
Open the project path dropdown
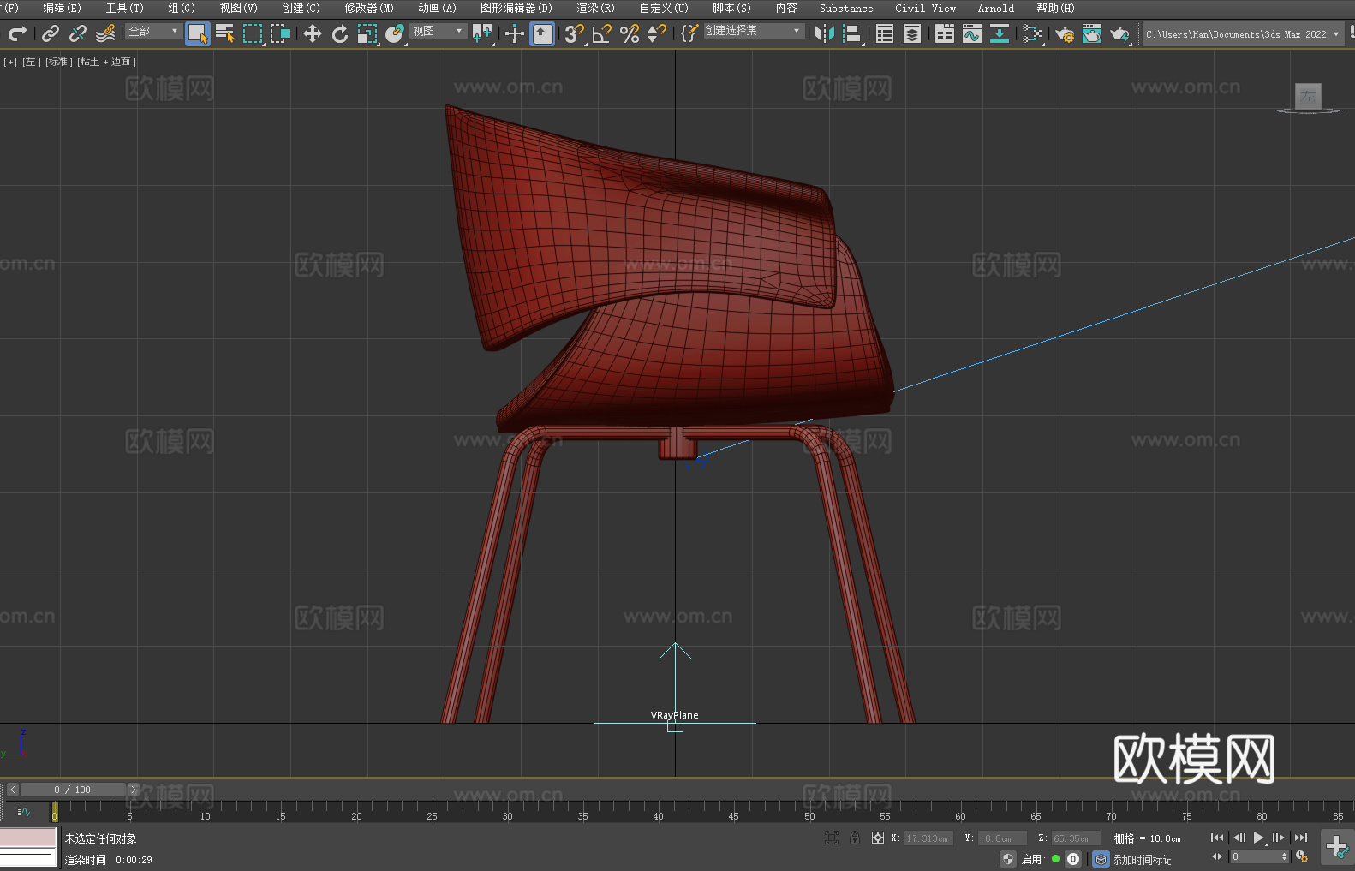[x=1243, y=34]
